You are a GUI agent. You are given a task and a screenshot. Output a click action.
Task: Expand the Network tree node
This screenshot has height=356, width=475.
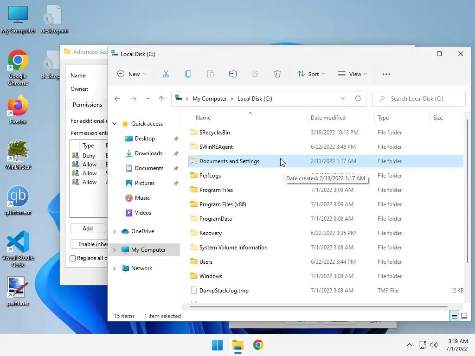click(x=114, y=268)
